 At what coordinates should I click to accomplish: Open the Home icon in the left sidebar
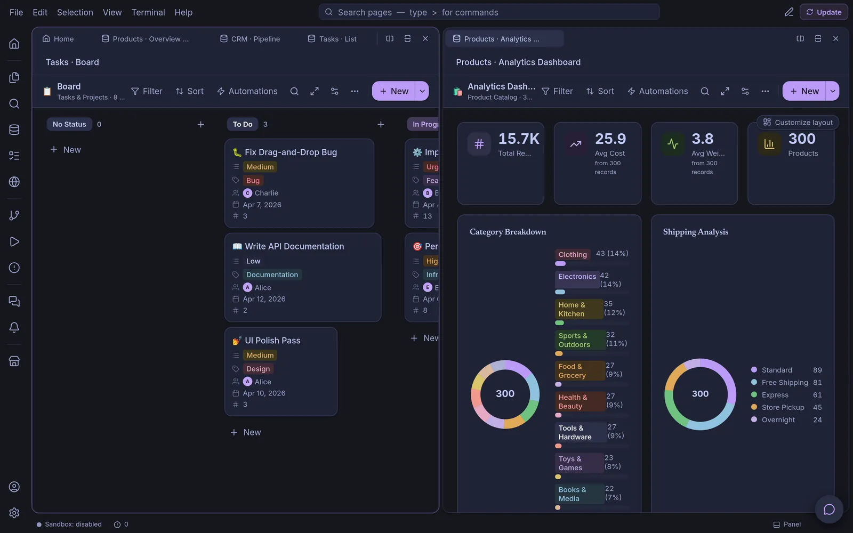pyautogui.click(x=14, y=44)
